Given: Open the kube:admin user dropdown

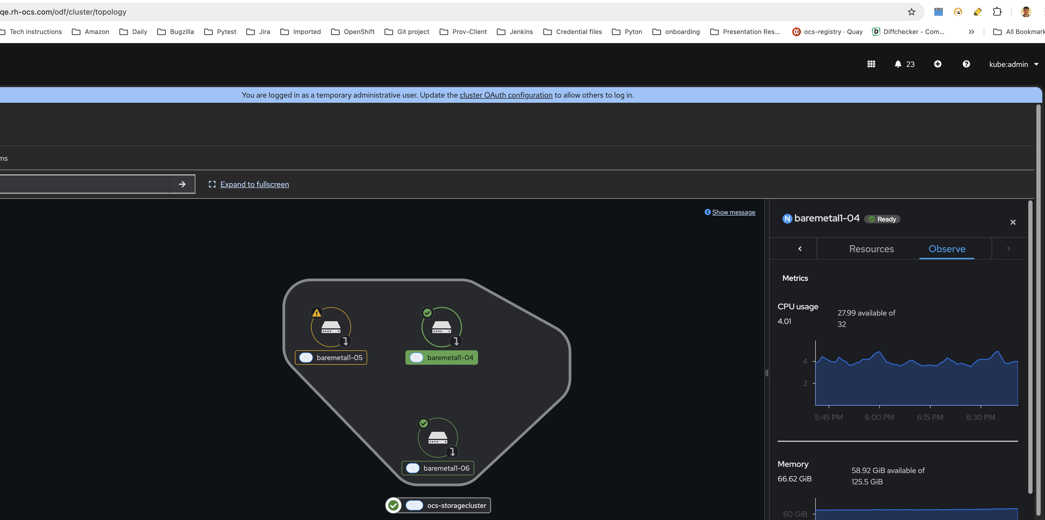Looking at the screenshot, I should (x=1013, y=64).
